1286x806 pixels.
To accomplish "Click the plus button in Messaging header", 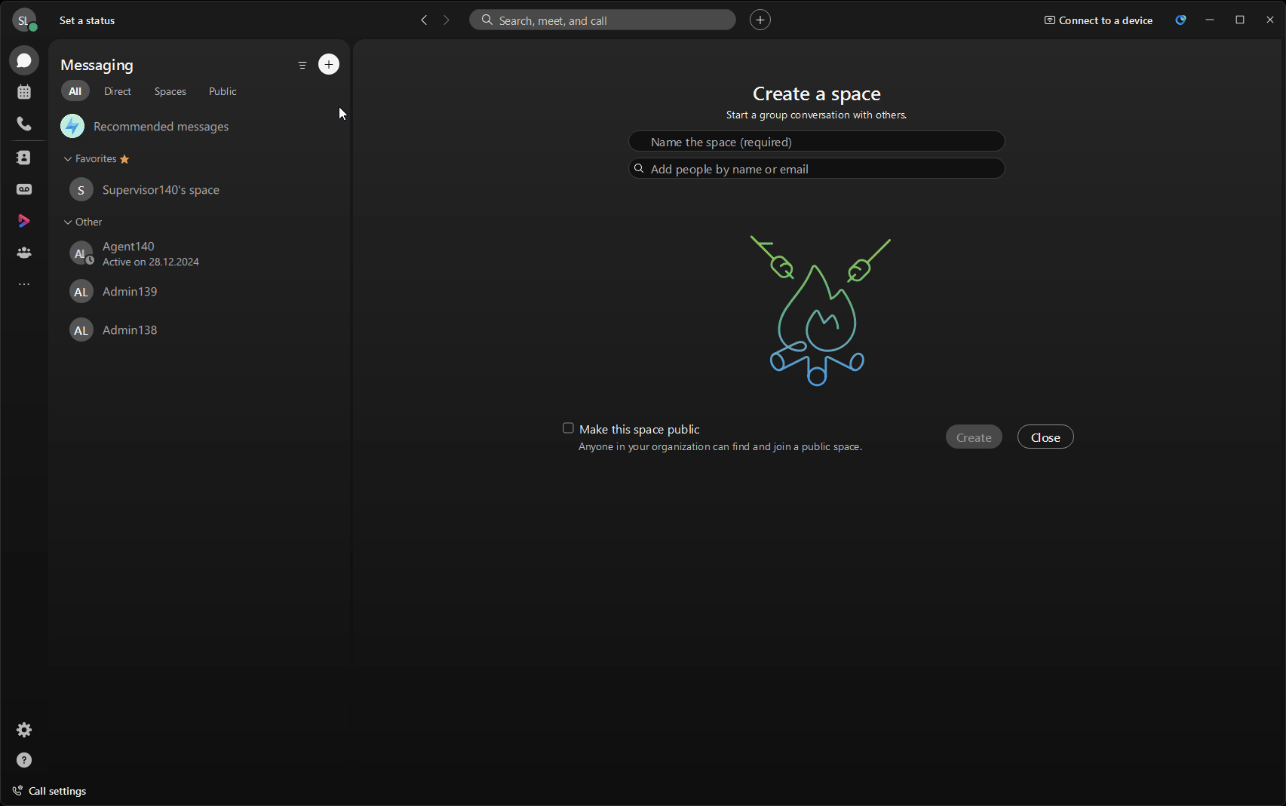I will pyautogui.click(x=329, y=65).
